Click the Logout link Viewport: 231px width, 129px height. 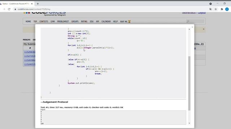(x=202, y=13)
